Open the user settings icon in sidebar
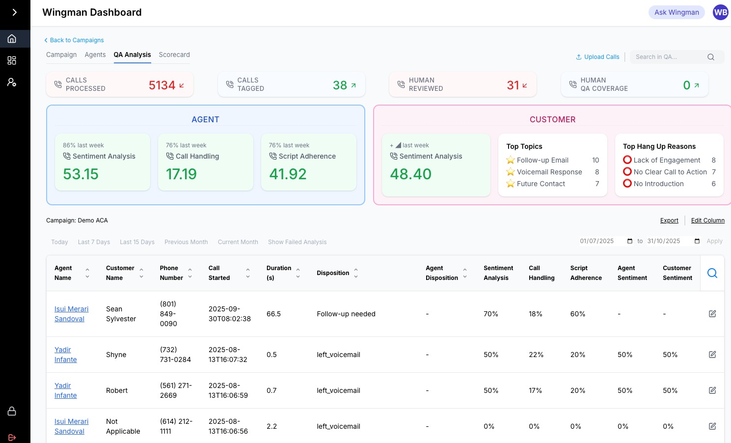This screenshot has width=731, height=443. 12,82
